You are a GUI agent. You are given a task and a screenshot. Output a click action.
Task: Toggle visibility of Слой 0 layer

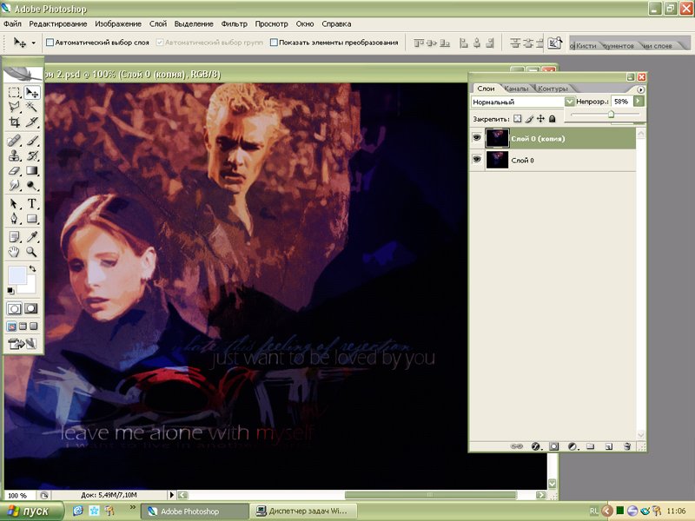477,160
